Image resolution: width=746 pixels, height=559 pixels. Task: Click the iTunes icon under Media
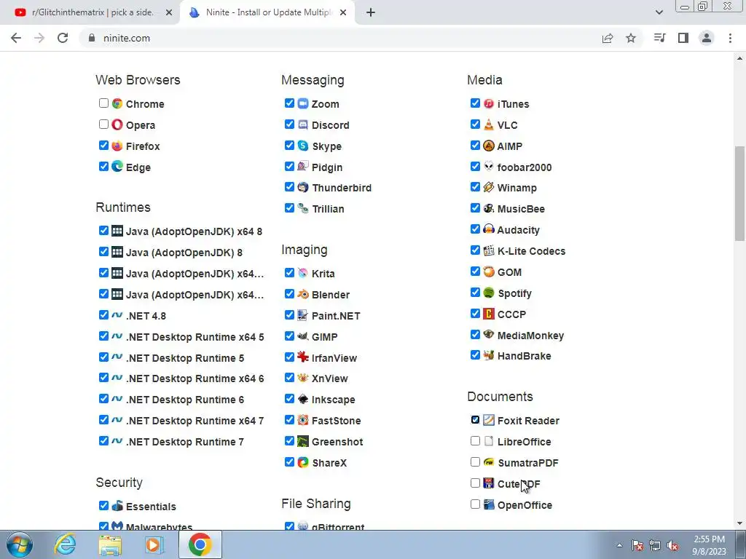(489, 103)
